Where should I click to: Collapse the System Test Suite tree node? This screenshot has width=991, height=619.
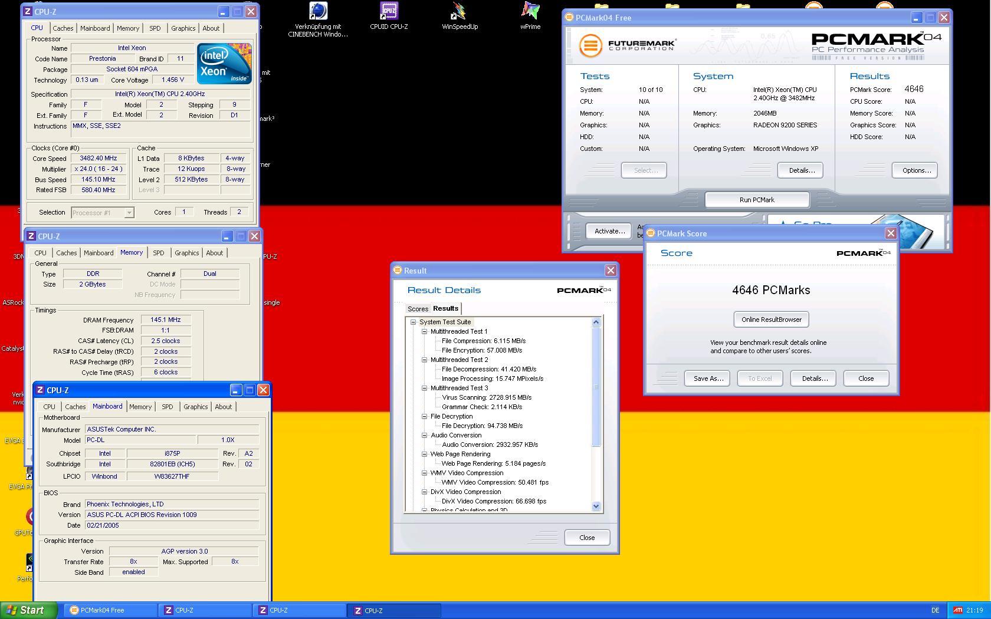(414, 322)
